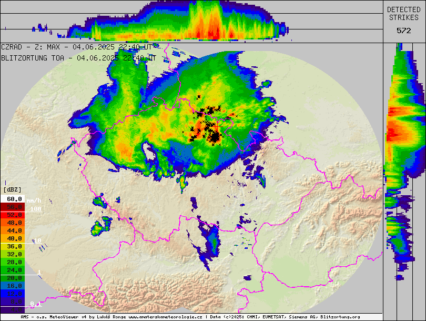
Task: Click the top horizontal radar cross-section strip
Action: [191, 21]
